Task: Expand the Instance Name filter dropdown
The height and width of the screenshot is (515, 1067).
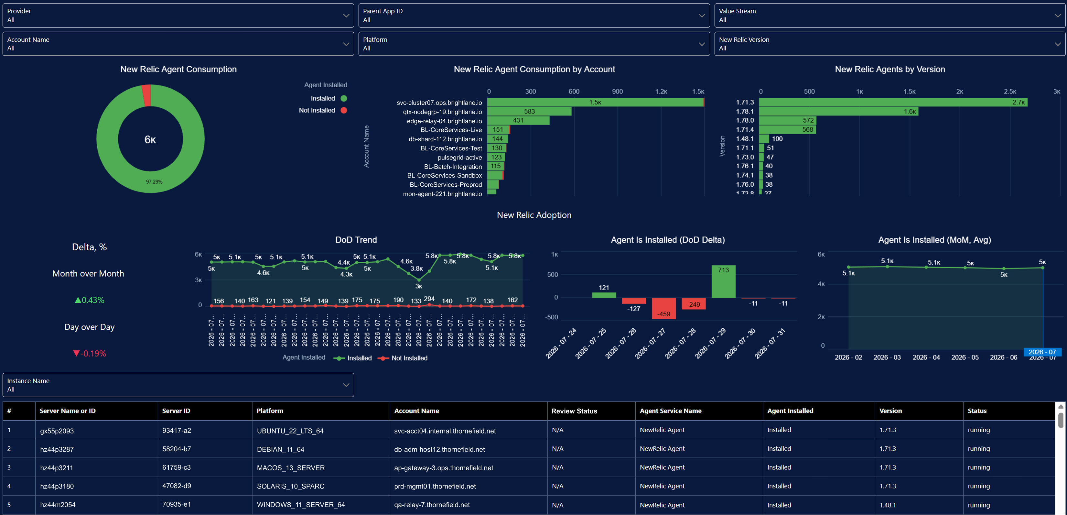Action: [178, 385]
